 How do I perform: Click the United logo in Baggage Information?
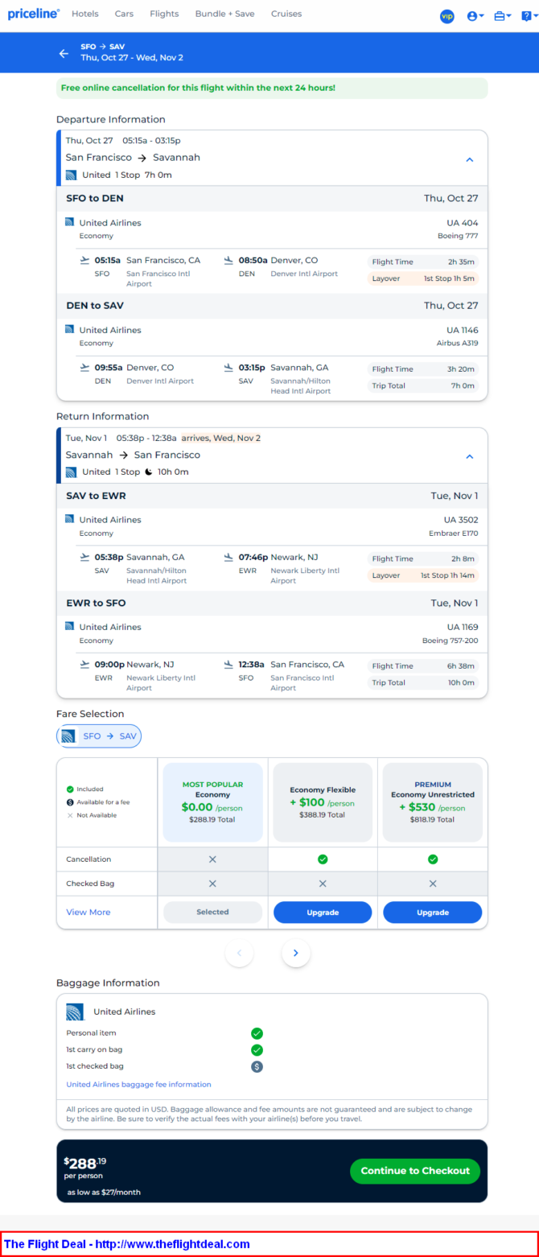[x=76, y=1012]
